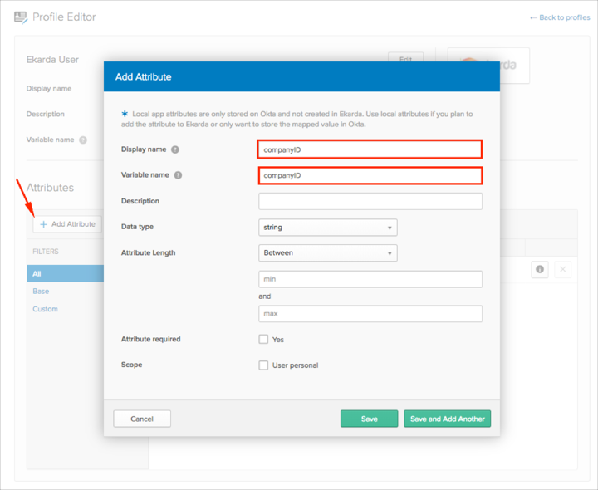The height and width of the screenshot is (490, 598).
Task: Click the Profile Editor page icon
Action: tap(21, 17)
